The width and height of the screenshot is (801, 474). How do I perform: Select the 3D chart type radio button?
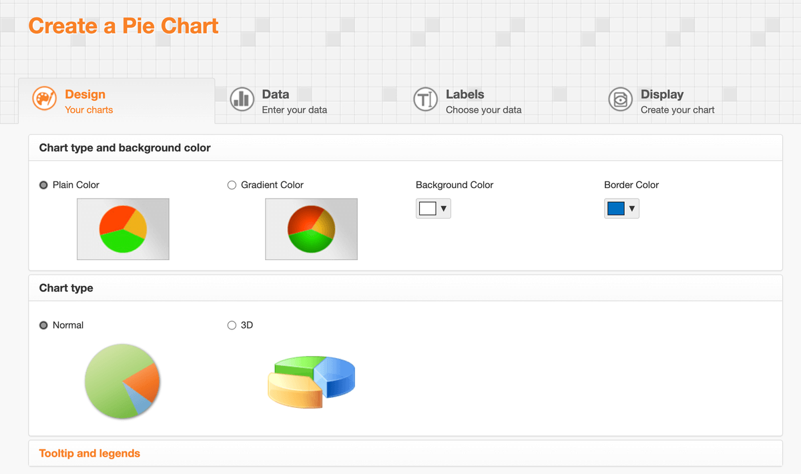[x=232, y=325]
